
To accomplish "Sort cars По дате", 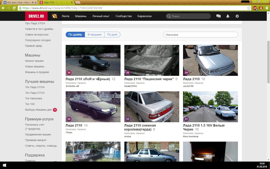I will (x=112, y=34).
